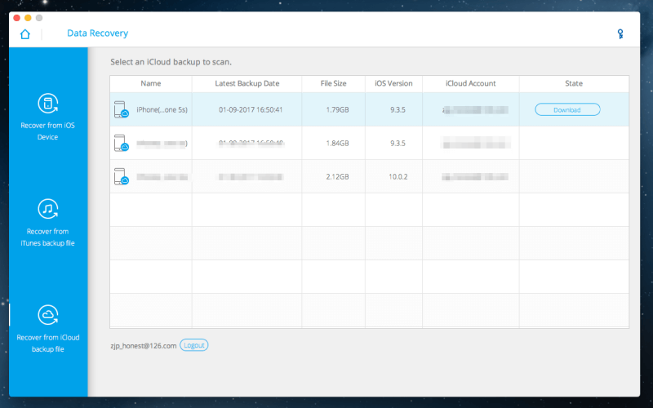The width and height of the screenshot is (653, 408).
Task: Click the Recover from iOS Device icon
Action: coord(48,104)
